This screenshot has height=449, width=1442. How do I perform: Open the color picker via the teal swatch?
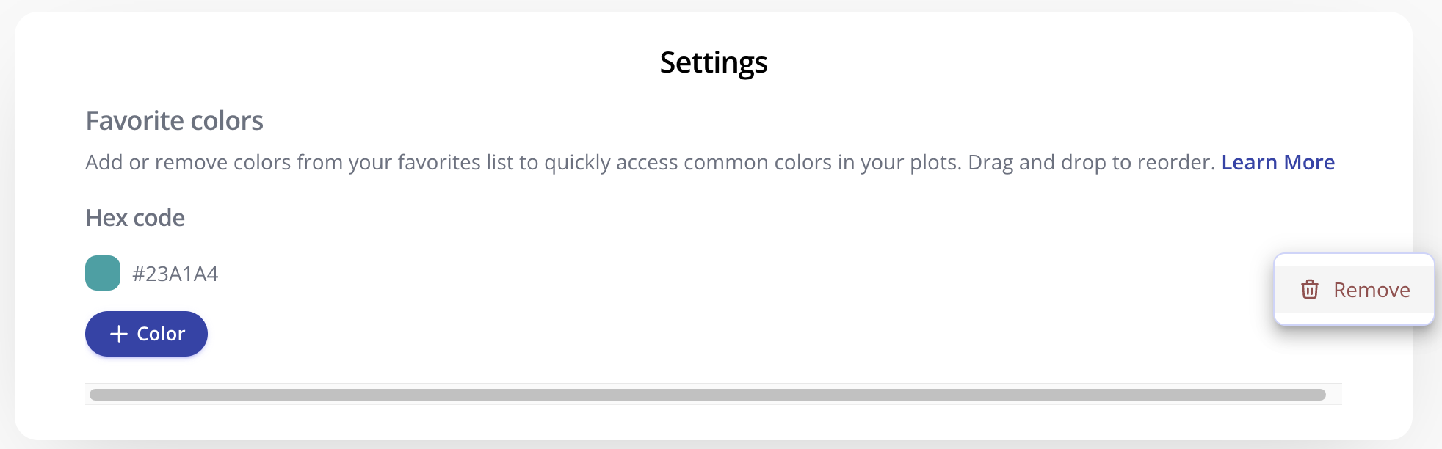tap(102, 273)
